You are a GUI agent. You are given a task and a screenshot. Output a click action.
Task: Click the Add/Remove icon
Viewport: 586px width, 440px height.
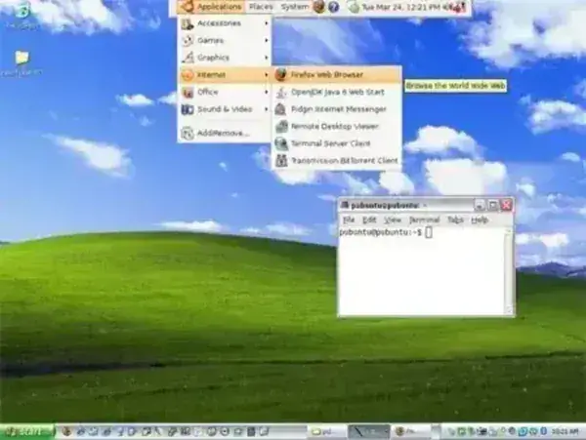coord(188,133)
